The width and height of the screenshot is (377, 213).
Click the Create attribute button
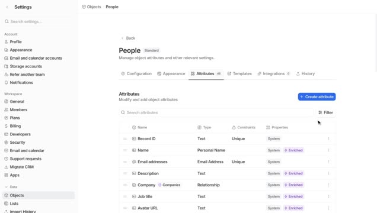tap(317, 96)
